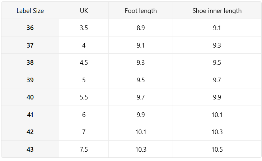
Task: Click UK size 5.5 cell
Action: (84, 97)
